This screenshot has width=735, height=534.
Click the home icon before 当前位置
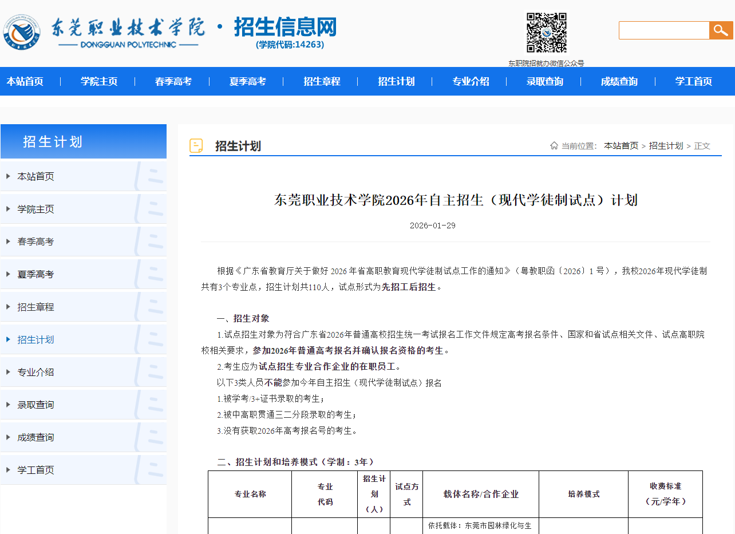pos(553,145)
